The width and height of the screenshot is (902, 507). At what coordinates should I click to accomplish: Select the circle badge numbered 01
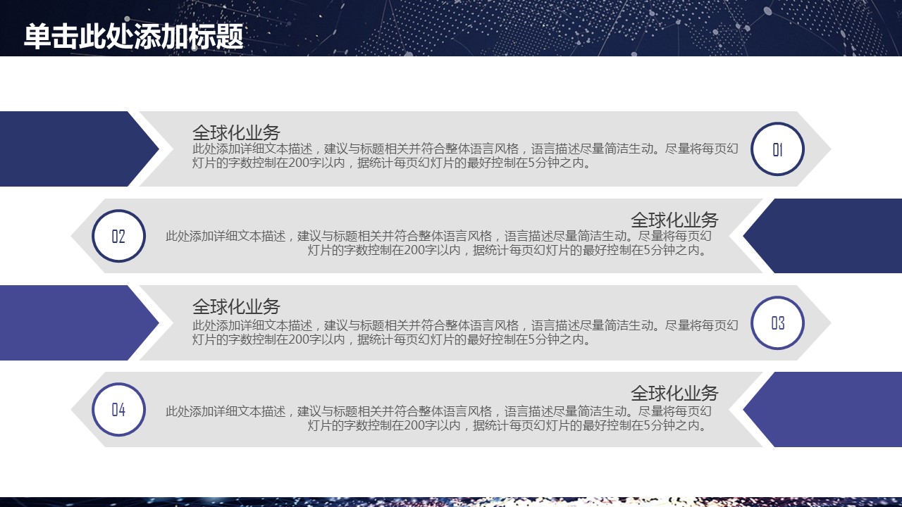pos(777,149)
